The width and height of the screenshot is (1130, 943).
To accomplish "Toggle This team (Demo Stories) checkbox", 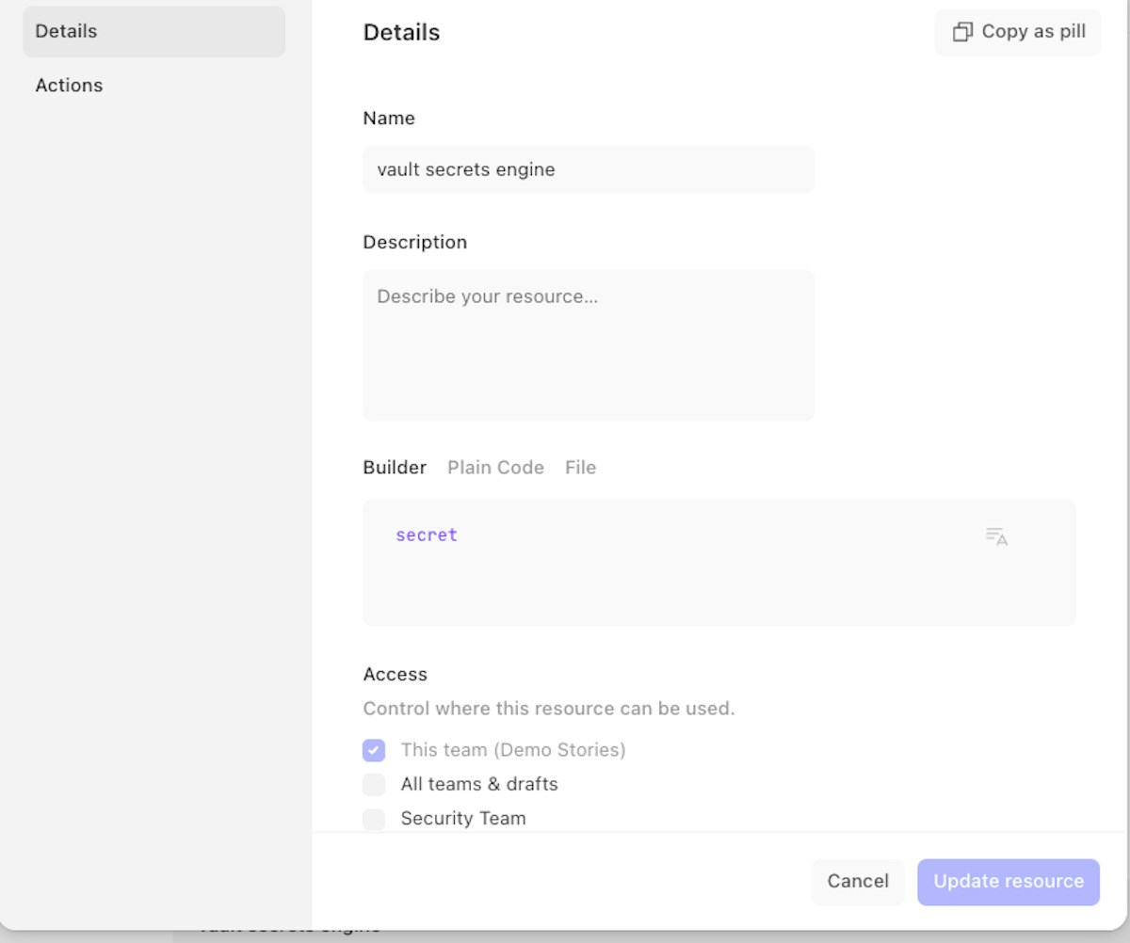I will click(x=374, y=750).
